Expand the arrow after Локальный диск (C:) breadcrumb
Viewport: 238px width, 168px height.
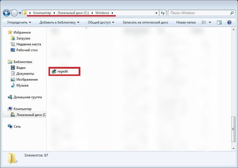coord(92,13)
